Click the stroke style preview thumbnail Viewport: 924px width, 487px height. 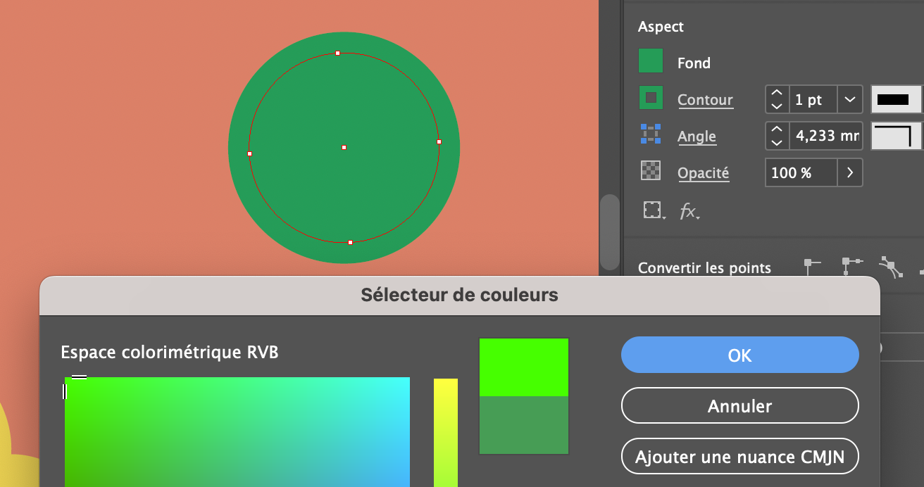click(896, 99)
